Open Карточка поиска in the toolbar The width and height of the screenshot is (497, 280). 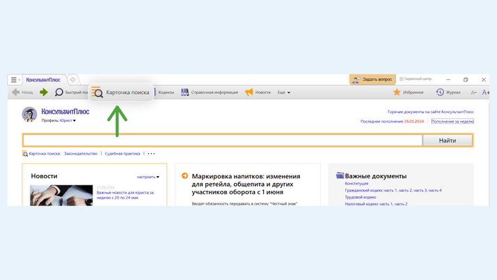120,92
